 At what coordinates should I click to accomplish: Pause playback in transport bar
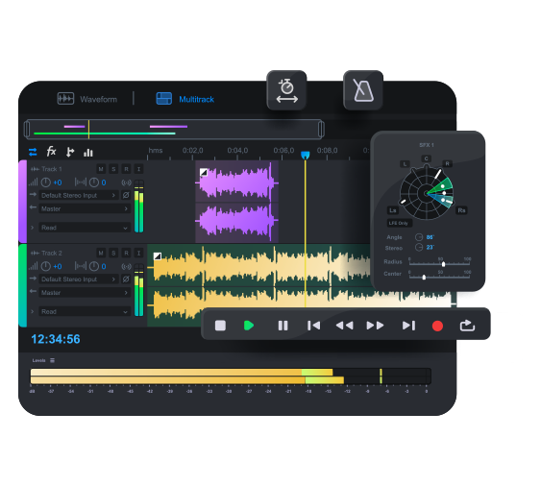[x=283, y=326]
